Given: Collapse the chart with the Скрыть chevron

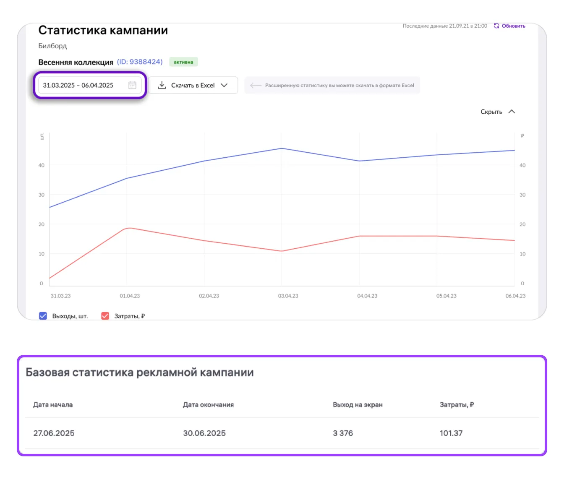Looking at the screenshot, I should [512, 112].
